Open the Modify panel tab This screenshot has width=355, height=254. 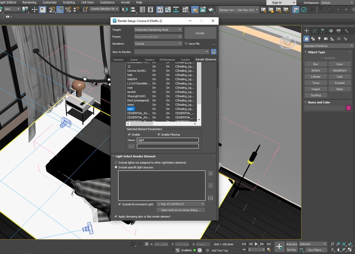315,31
